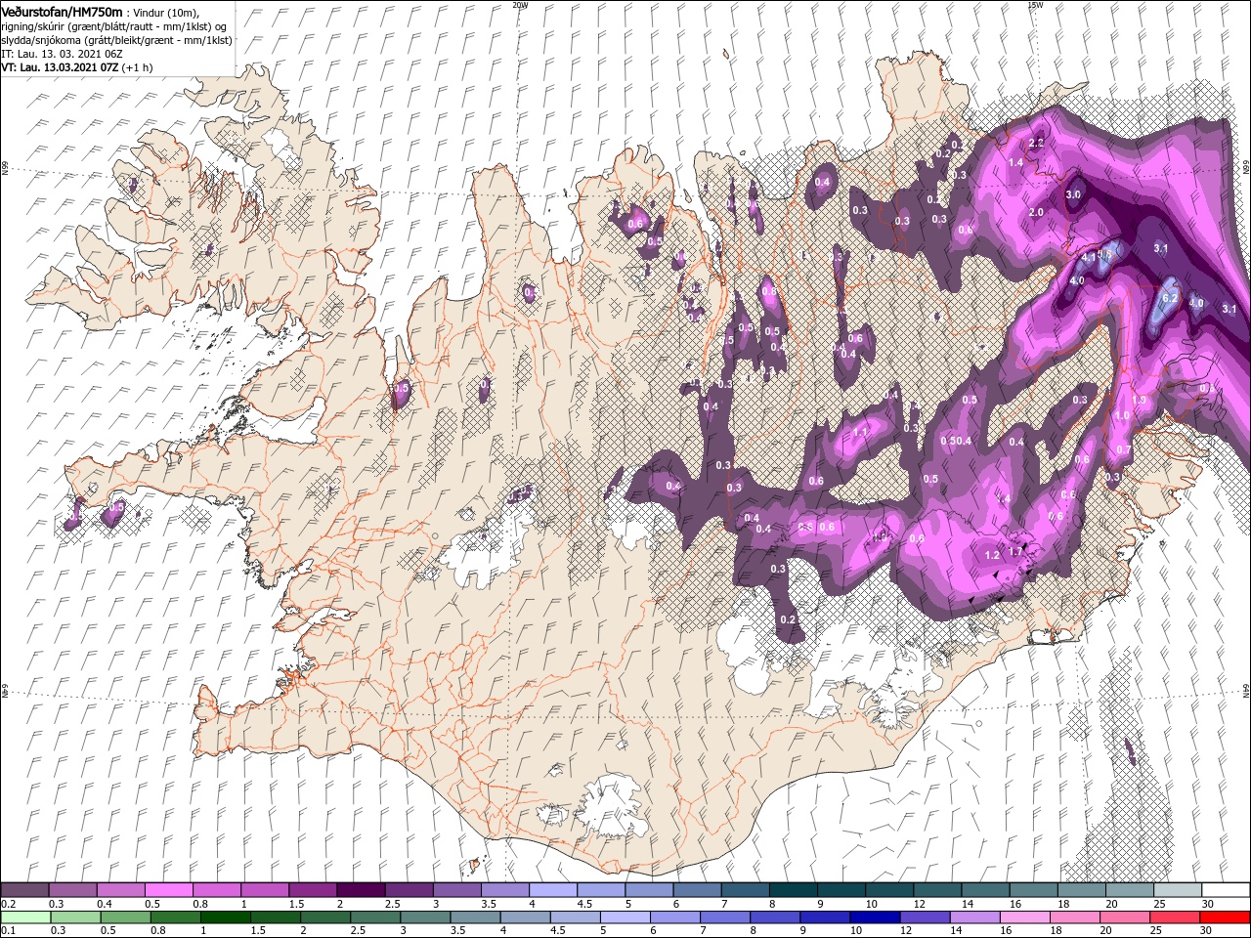Click the '3.0' precipitation value on the map
Viewport: 1251px width, 938px height.
point(1073,194)
